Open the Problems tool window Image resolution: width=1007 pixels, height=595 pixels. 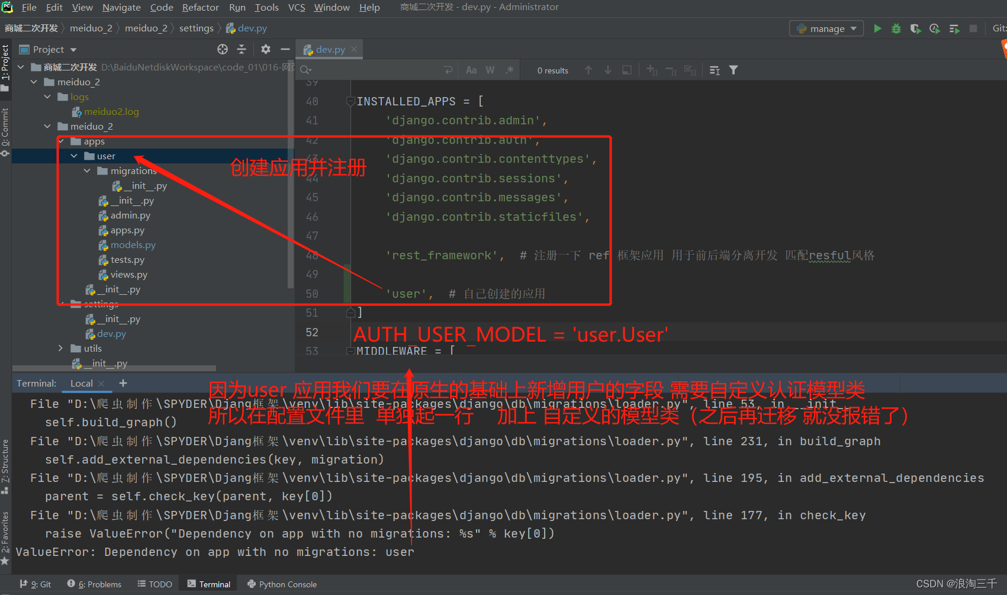click(x=94, y=584)
